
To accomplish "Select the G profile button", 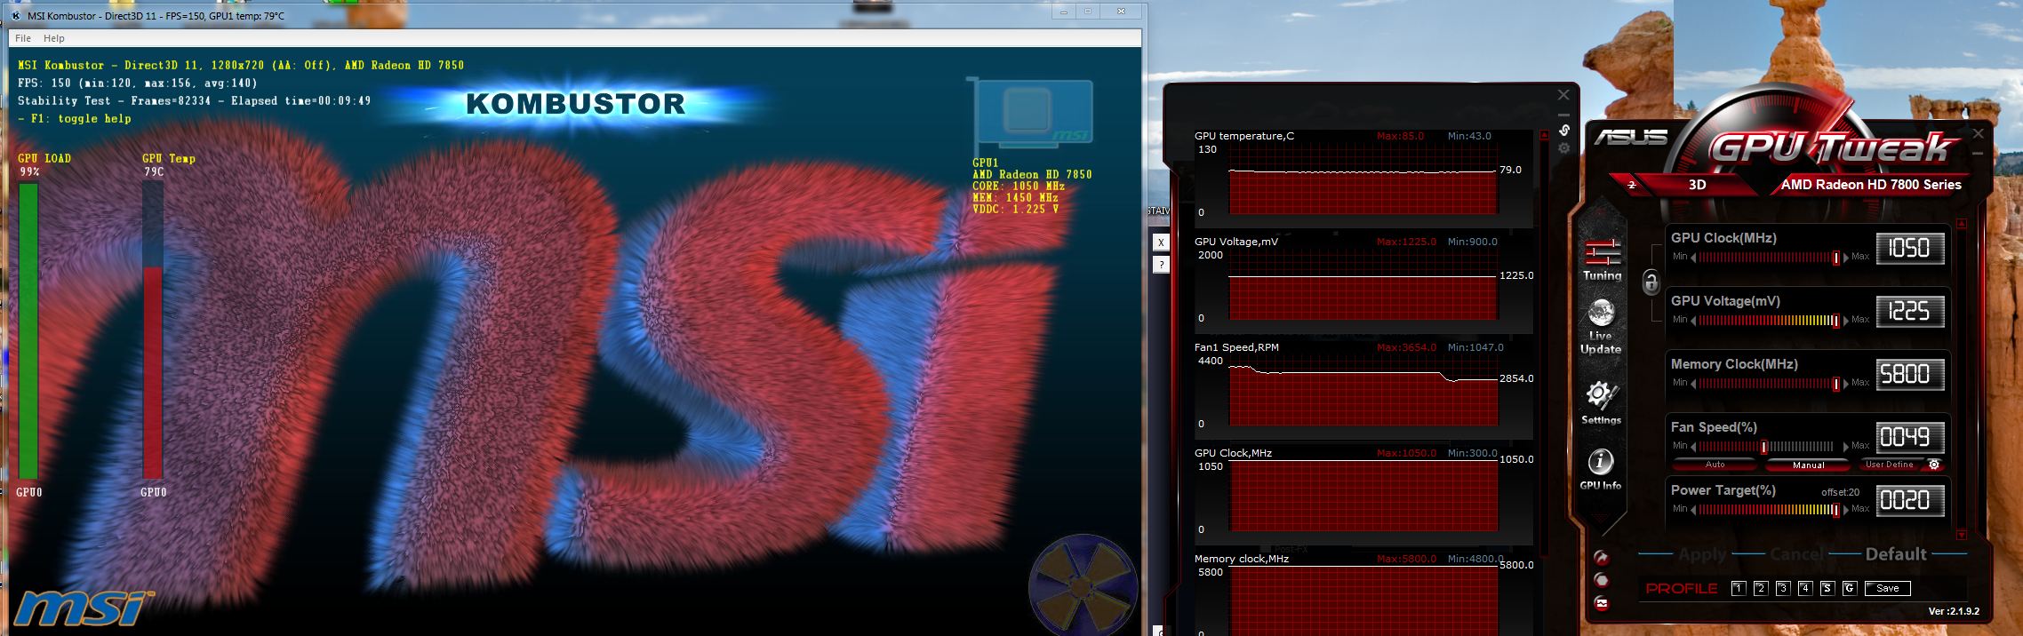I will click(x=1850, y=588).
